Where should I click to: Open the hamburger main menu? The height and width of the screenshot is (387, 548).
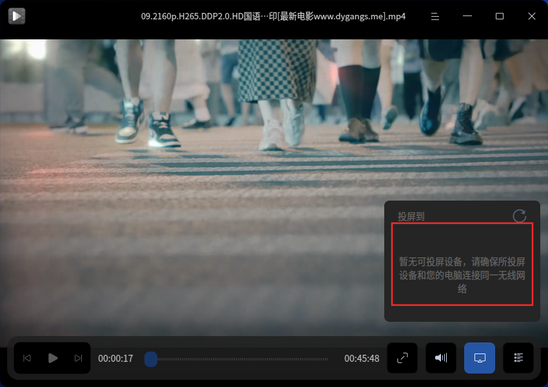[x=435, y=16]
